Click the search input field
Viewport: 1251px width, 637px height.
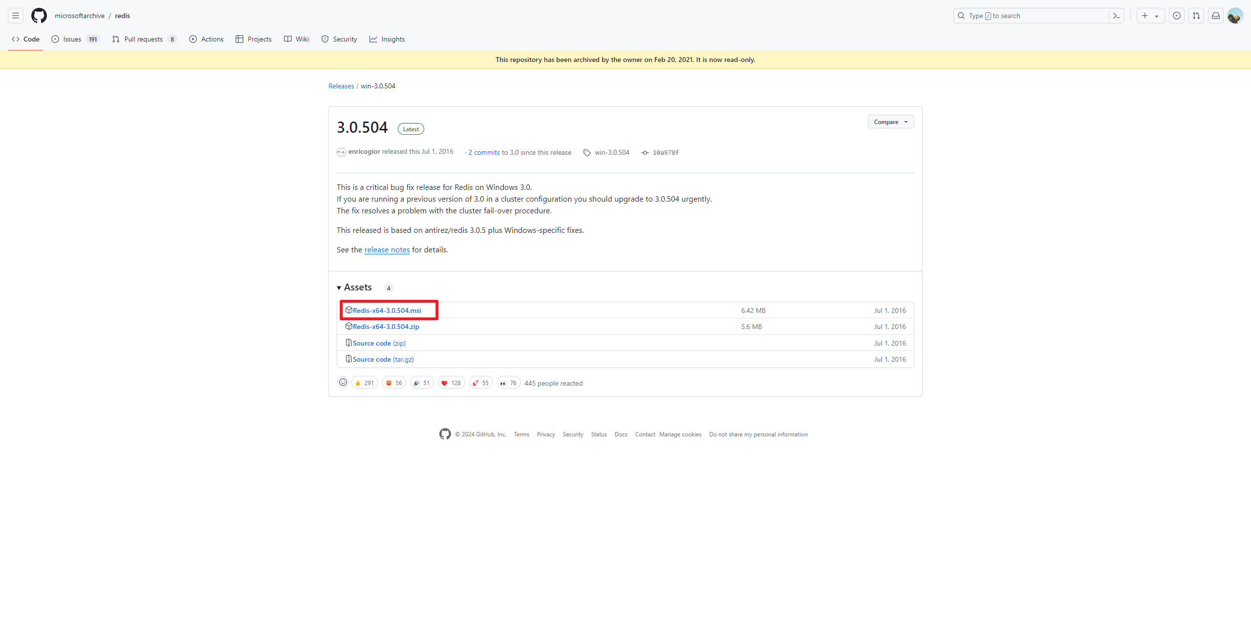point(1031,16)
